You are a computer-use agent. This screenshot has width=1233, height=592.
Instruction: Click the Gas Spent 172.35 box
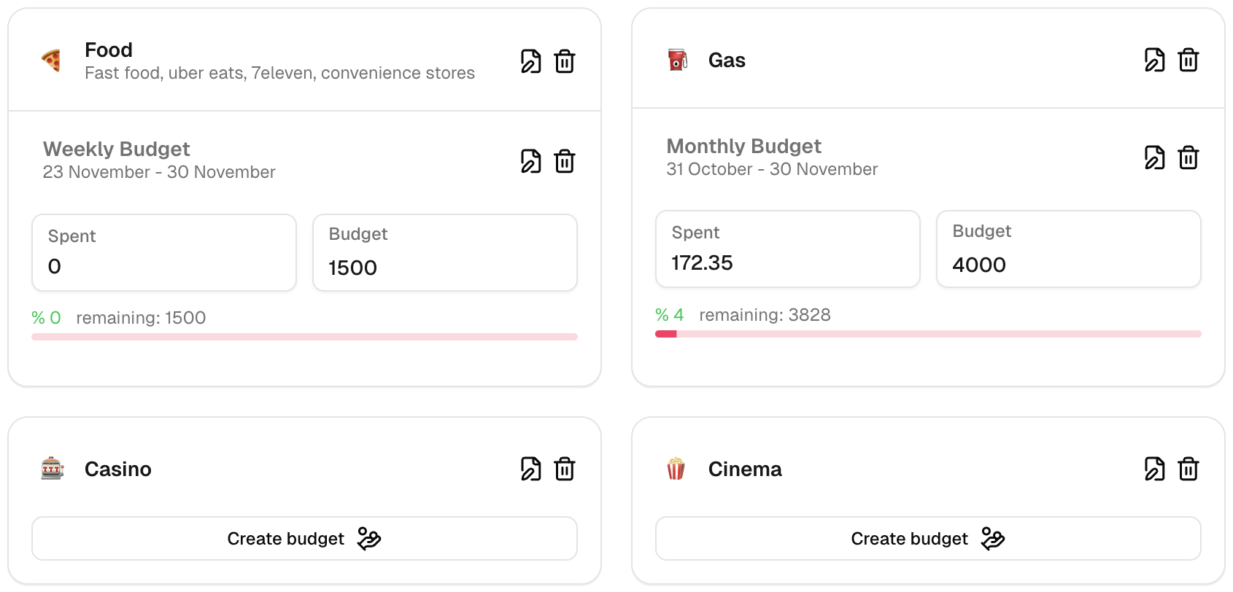tap(788, 249)
